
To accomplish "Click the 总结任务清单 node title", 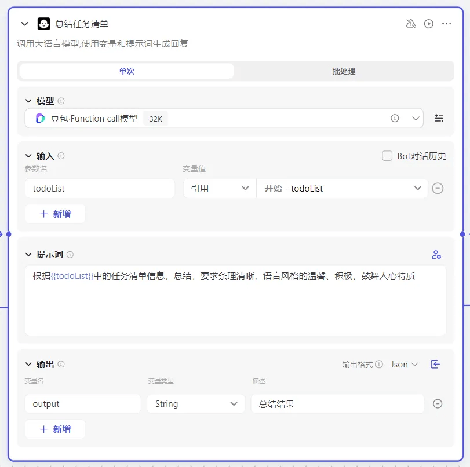I will point(82,24).
